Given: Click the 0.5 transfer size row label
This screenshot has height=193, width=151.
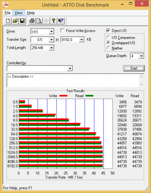Looking at the screenshot, I should (x=15, y=102).
